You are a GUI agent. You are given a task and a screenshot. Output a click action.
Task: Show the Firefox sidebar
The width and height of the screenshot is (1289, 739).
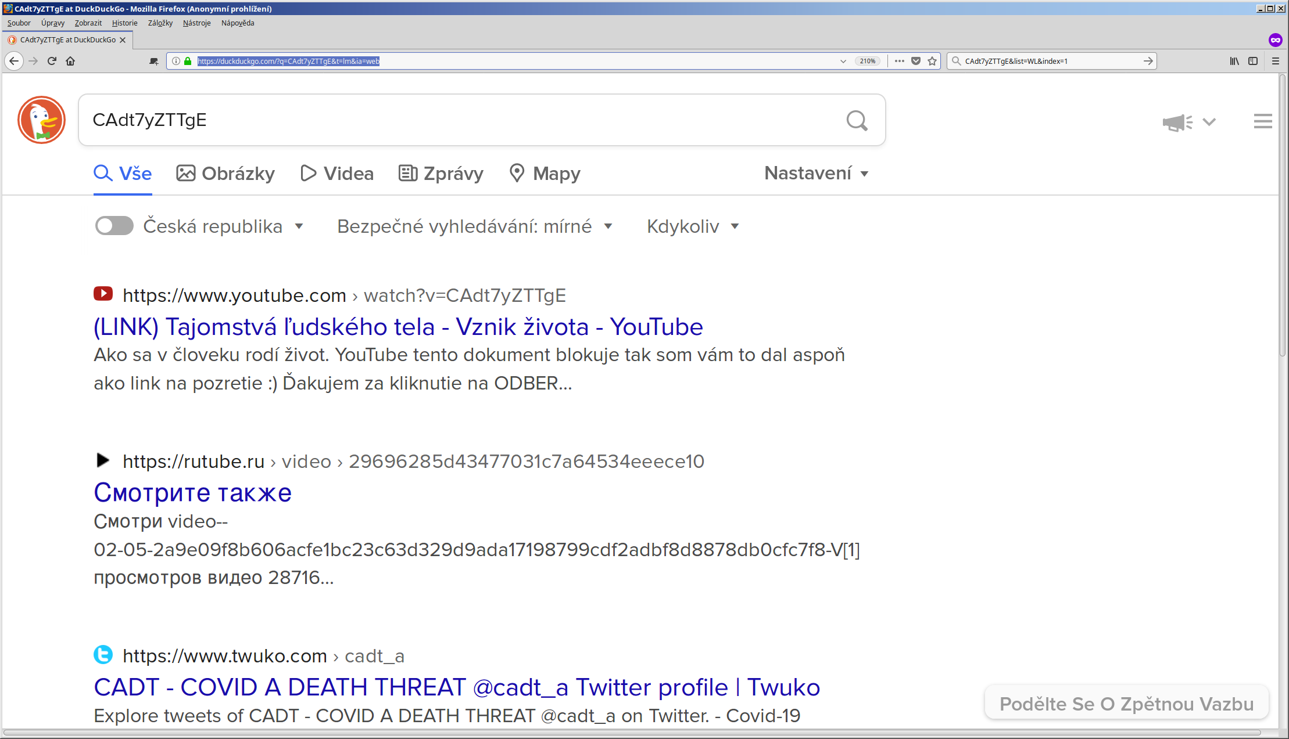pyautogui.click(x=1253, y=61)
